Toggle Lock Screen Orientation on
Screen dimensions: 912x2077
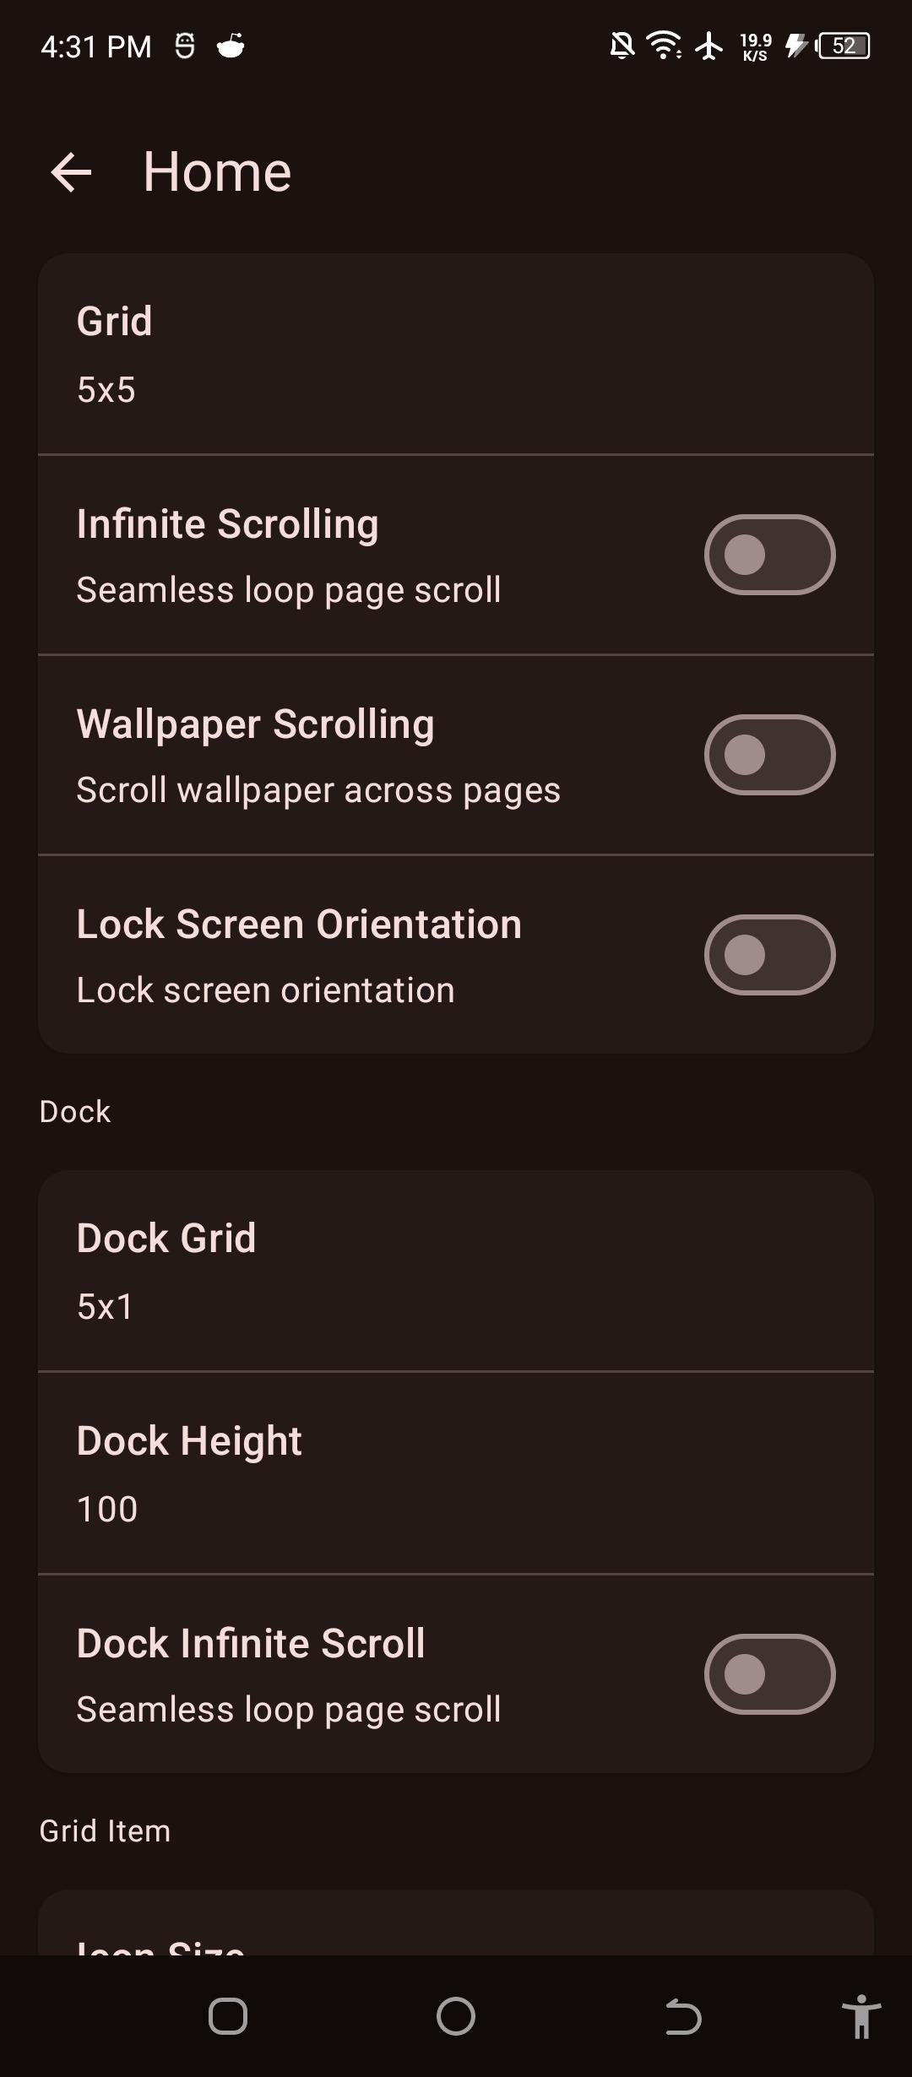(x=769, y=955)
